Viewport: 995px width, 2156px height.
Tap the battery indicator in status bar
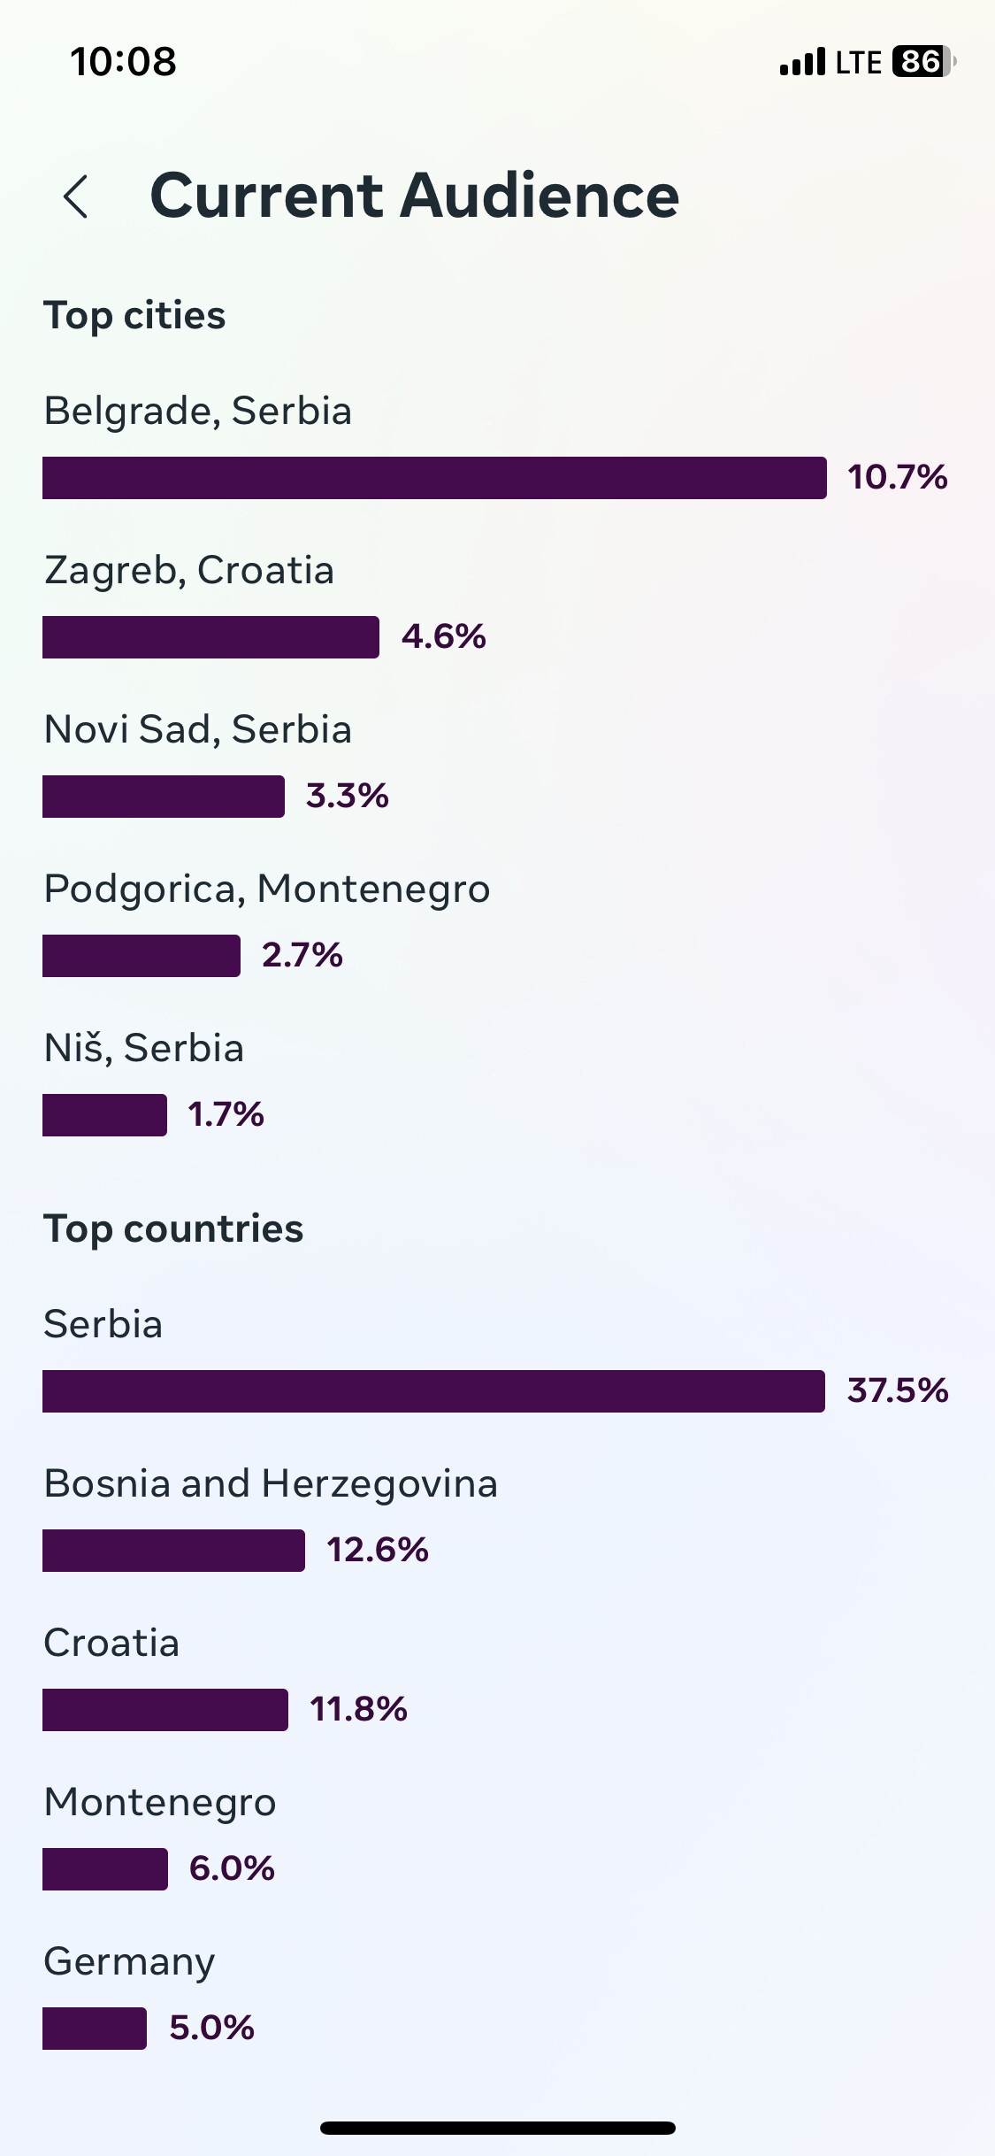coord(923,62)
